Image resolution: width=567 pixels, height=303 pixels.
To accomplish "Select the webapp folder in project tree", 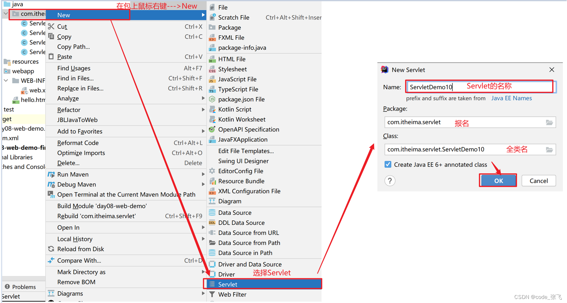I will [x=19, y=71].
